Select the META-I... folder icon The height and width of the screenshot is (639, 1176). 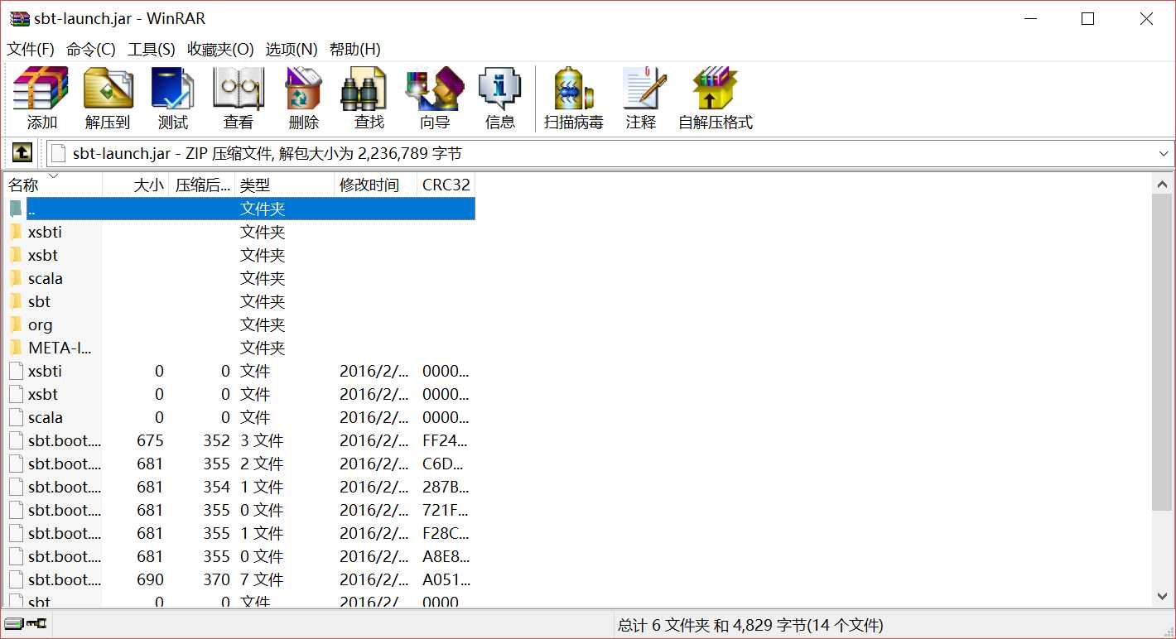pos(17,348)
